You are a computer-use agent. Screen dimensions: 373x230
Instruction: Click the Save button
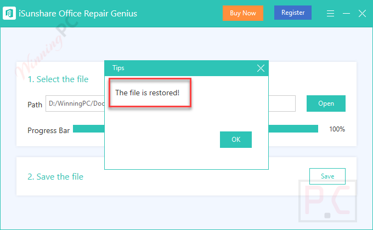pyautogui.click(x=327, y=176)
